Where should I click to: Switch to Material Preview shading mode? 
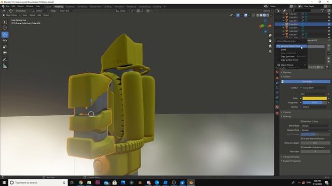click(265, 15)
